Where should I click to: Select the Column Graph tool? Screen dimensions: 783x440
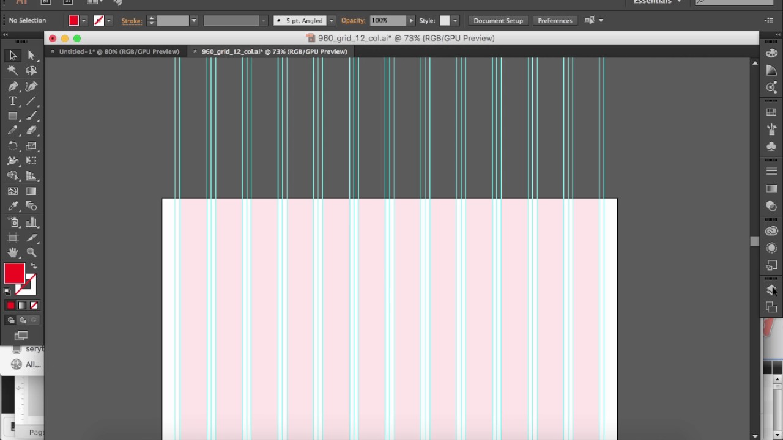[31, 222]
